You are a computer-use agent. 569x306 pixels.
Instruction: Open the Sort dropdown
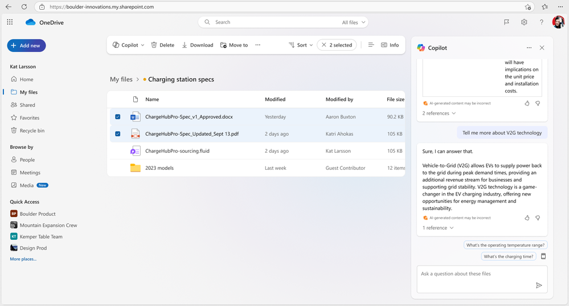tap(301, 45)
